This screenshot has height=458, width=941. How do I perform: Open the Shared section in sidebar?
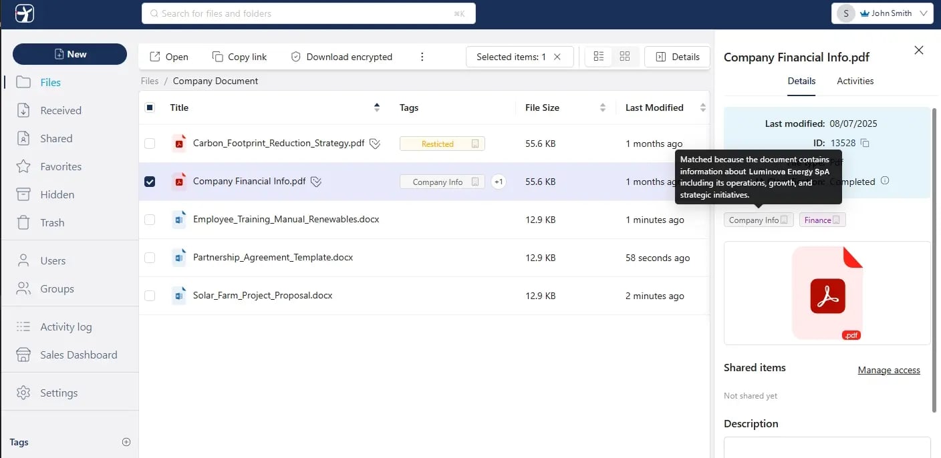point(44,138)
